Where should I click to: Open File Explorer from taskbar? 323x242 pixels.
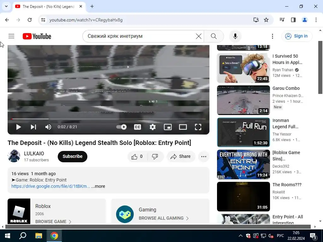38,236
